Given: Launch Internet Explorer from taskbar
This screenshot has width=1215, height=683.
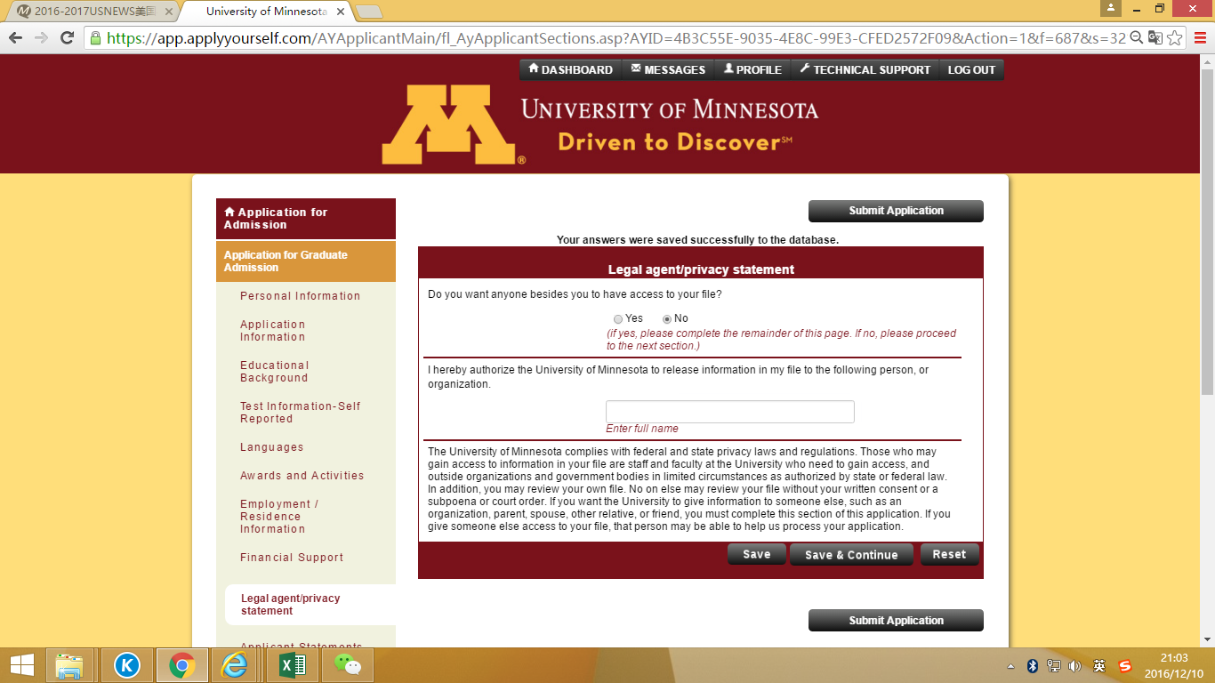Looking at the screenshot, I should pyautogui.click(x=236, y=665).
